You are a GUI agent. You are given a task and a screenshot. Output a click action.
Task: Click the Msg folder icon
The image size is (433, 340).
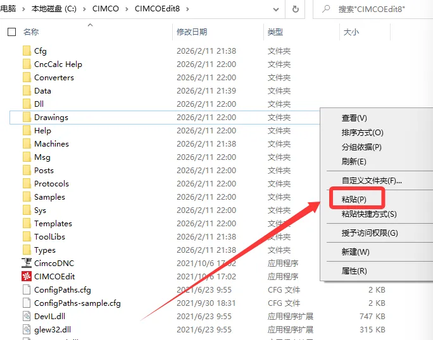click(x=27, y=157)
